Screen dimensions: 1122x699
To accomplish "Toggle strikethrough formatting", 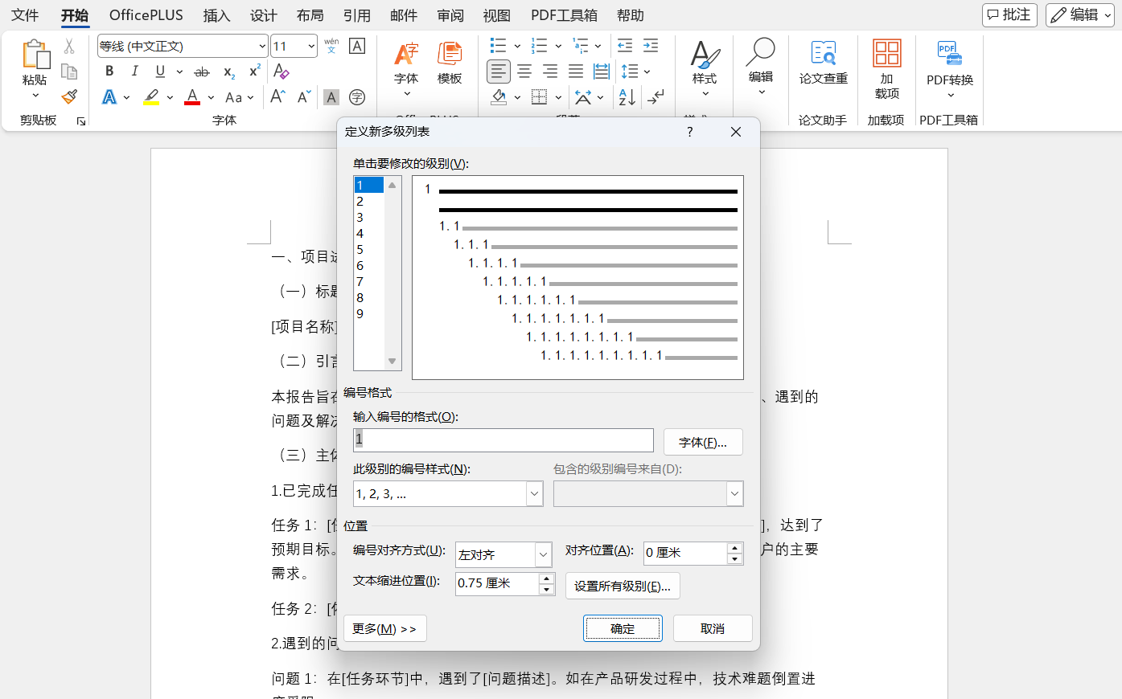I will [x=202, y=72].
